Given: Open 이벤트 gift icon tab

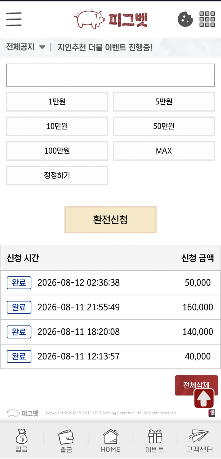Looking at the screenshot, I should click(155, 440).
